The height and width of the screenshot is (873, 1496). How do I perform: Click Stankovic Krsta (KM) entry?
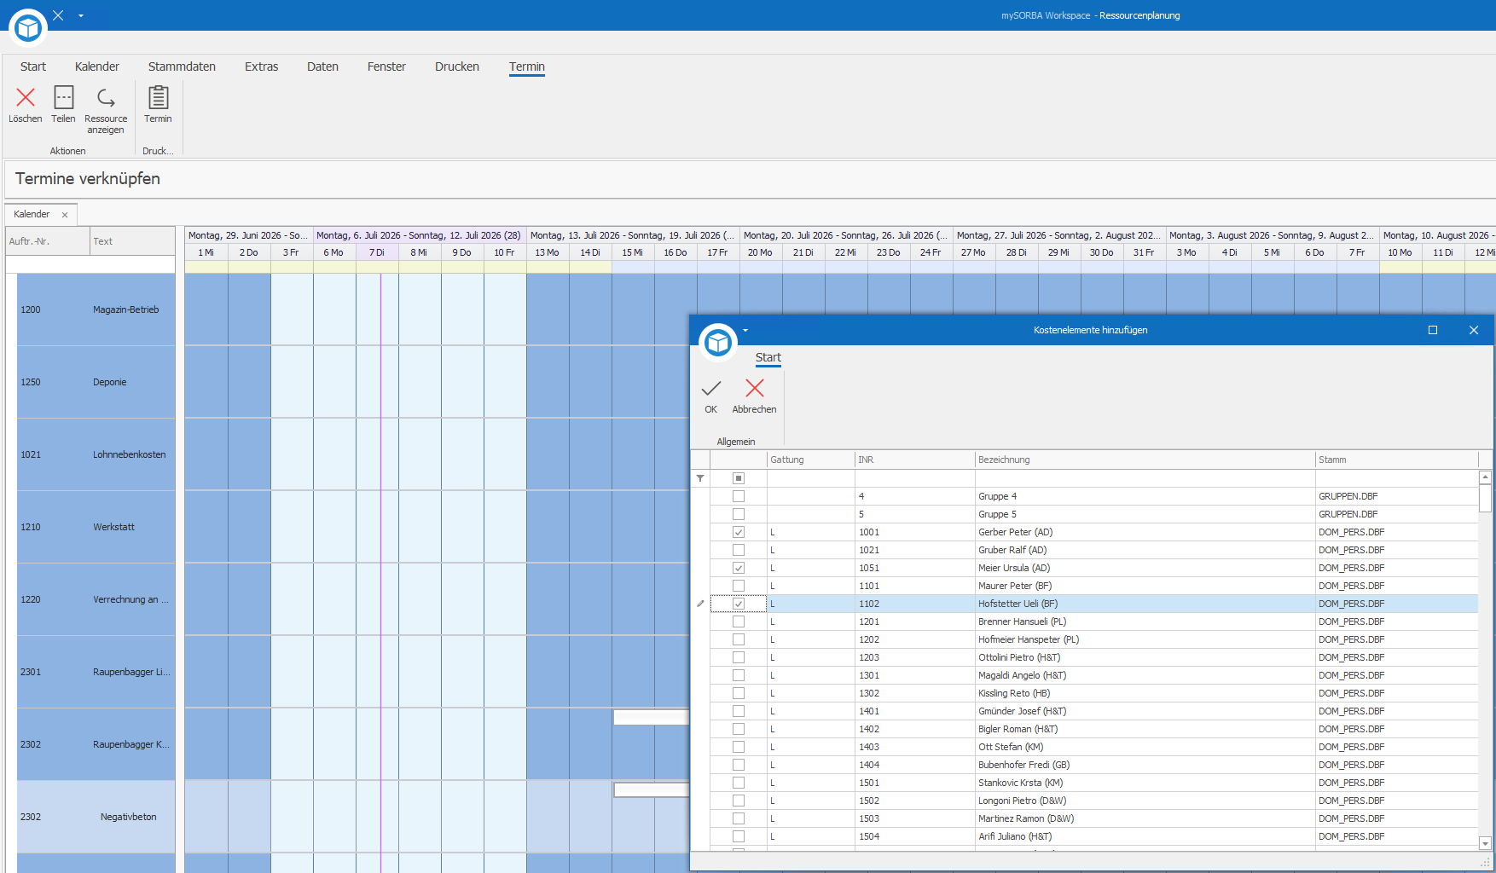pyautogui.click(x=1020, y=783)
